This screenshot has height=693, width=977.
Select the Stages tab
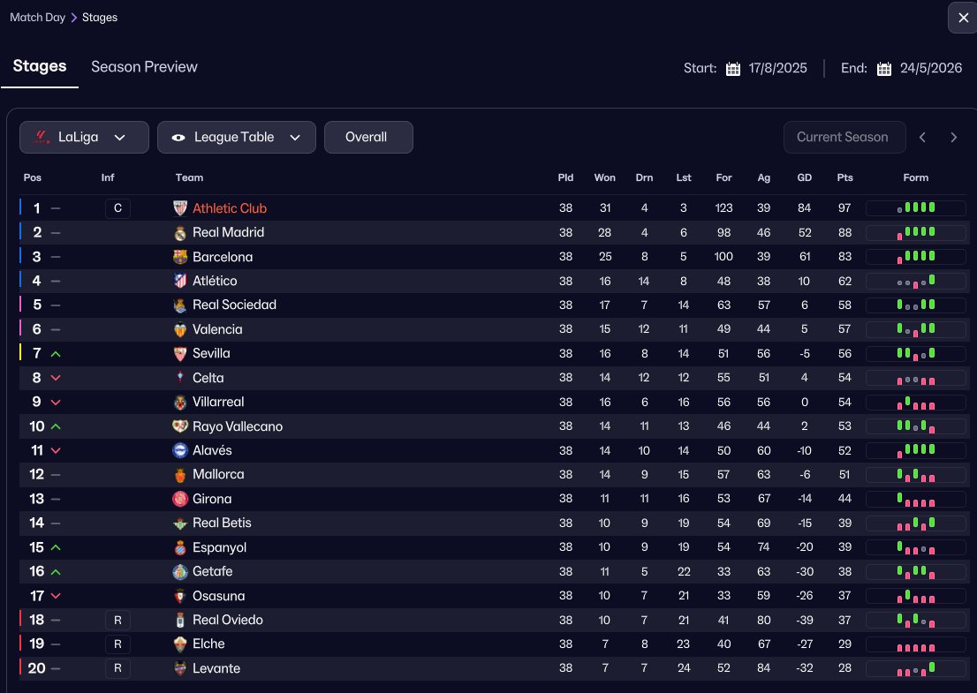40,66
